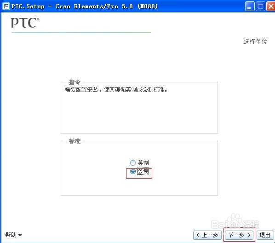Click the PTC logo

(x=25, y=23)
